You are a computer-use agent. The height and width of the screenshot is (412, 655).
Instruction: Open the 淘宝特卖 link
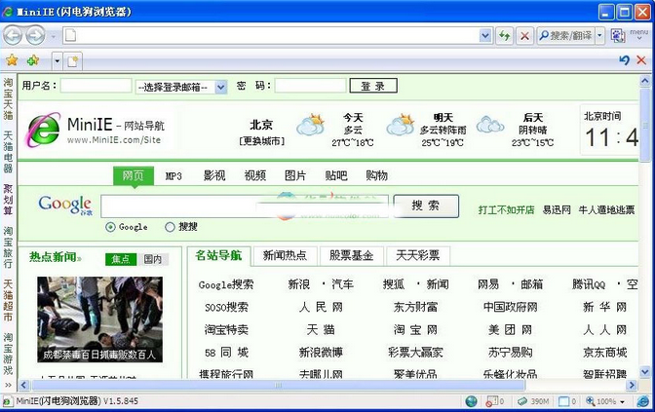point(226,330)
